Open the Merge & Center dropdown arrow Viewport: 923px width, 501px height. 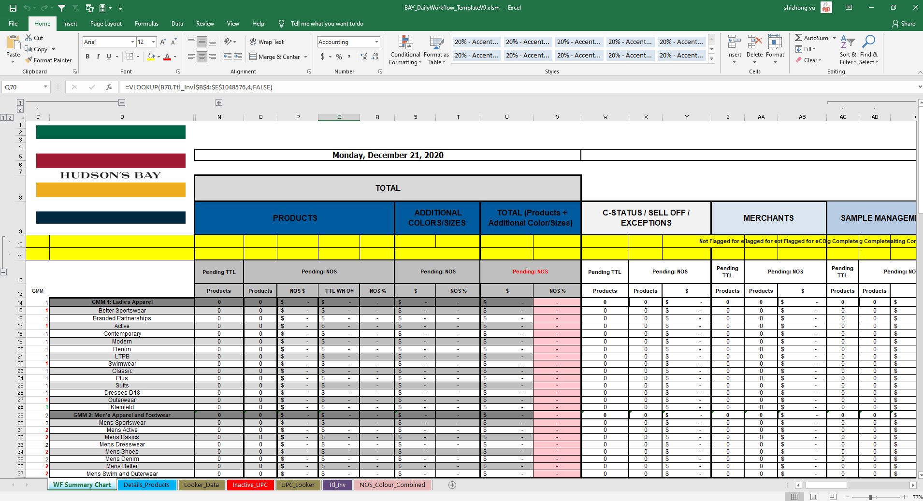306,57
